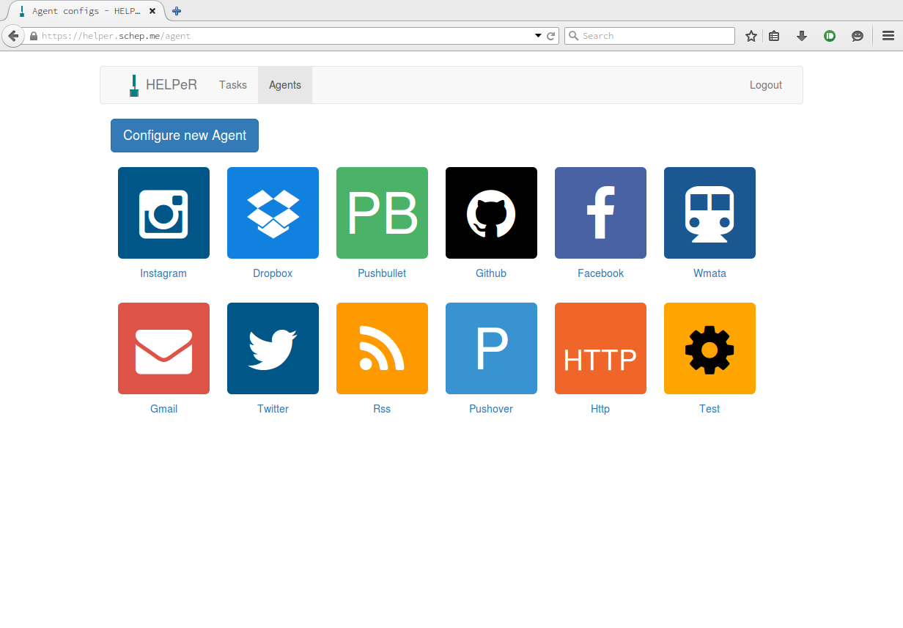This screenshot has height=628, width=903.
Task: Expand the URL history dropdown arrow
Action: tap(538, 36)
